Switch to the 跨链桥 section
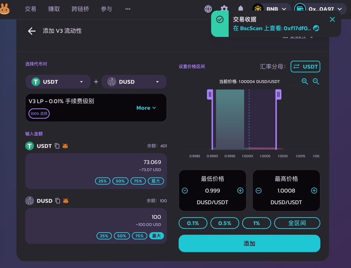Image resolution: width=351 pixels, height=268 pixels. [x=80, y=9]
